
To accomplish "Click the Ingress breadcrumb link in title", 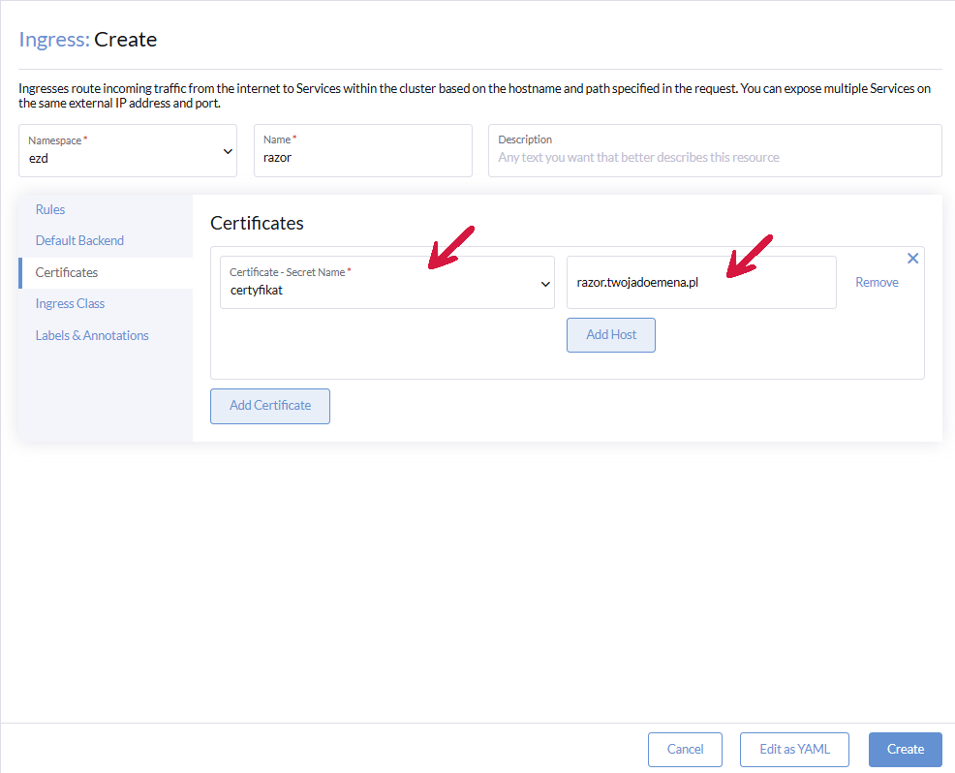I will 53,40.
